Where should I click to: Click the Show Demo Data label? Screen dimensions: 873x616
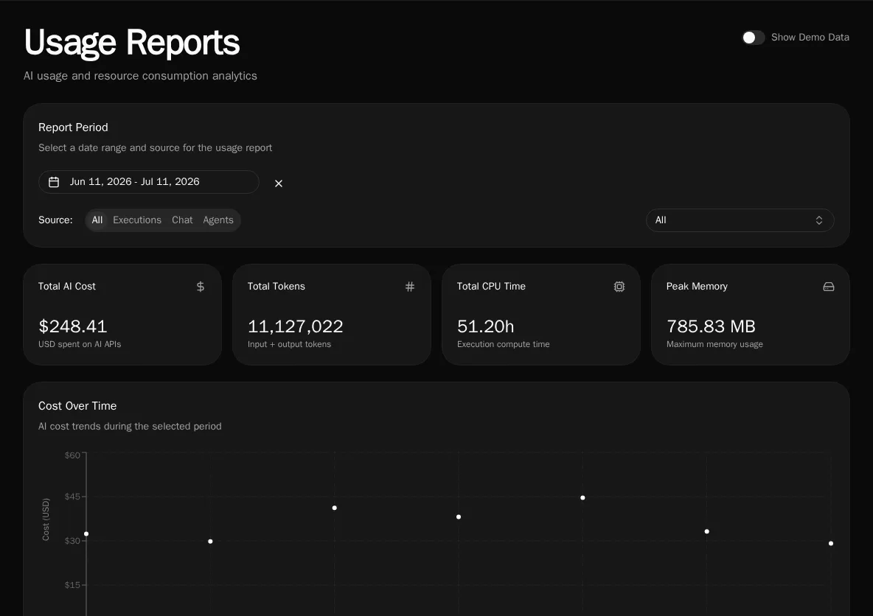810,38
